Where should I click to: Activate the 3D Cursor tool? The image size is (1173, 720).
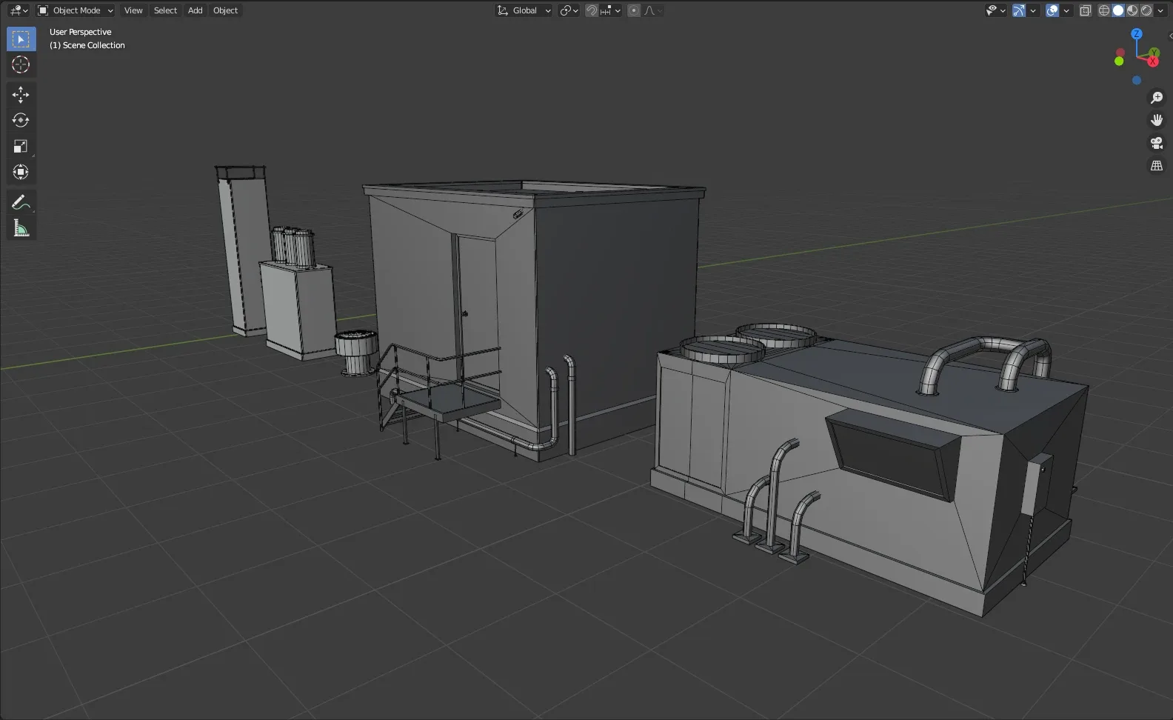tap(21, 65)
